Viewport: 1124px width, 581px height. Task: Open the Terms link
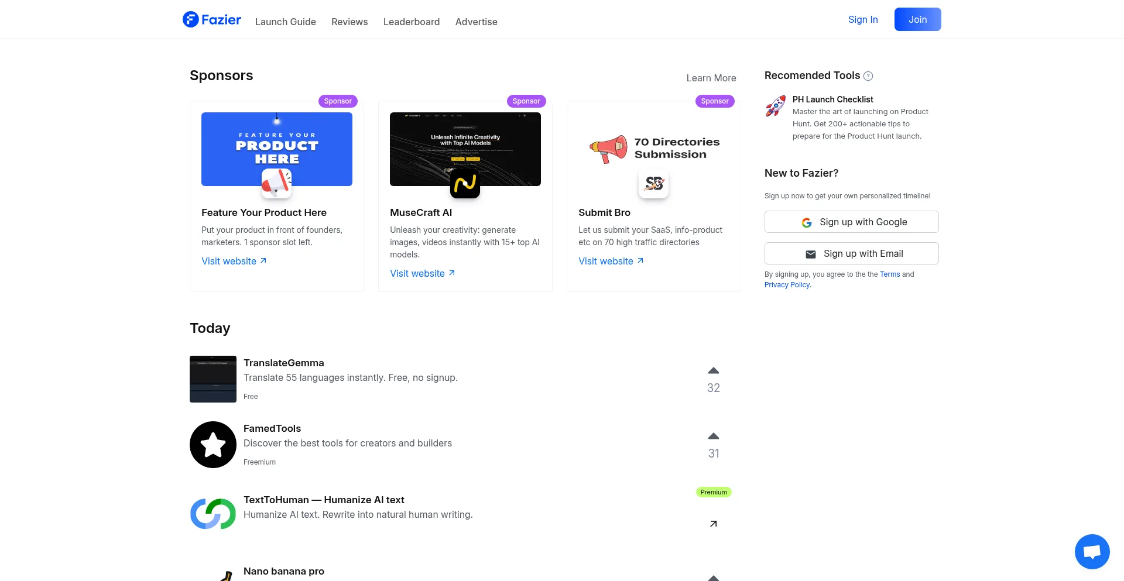pyautogui.click(x=890, y=274)
